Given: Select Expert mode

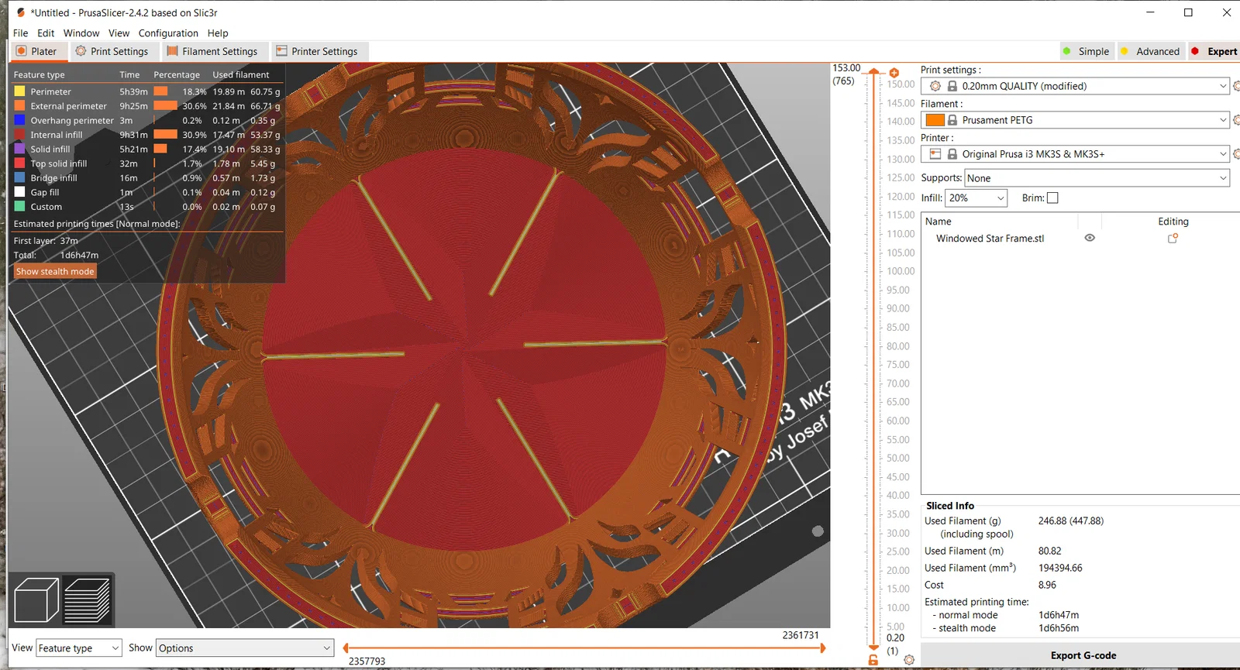Looking at the screenshot, I should [1214, 52].
